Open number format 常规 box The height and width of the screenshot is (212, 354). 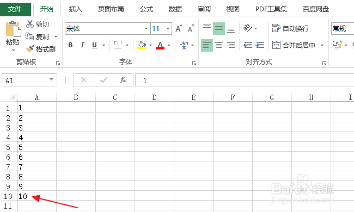pos(343,29)
